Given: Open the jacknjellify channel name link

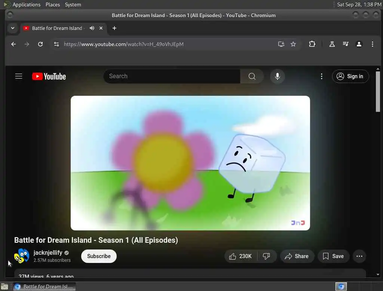Looking at the screenshot, I should point(48,252).
